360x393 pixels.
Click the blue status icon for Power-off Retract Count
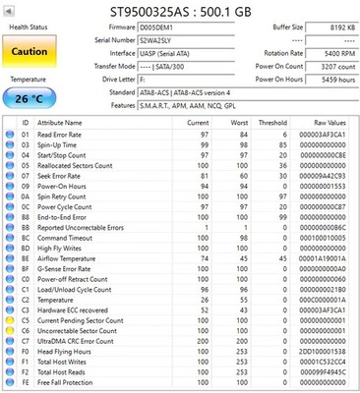(x=10, y=279)
